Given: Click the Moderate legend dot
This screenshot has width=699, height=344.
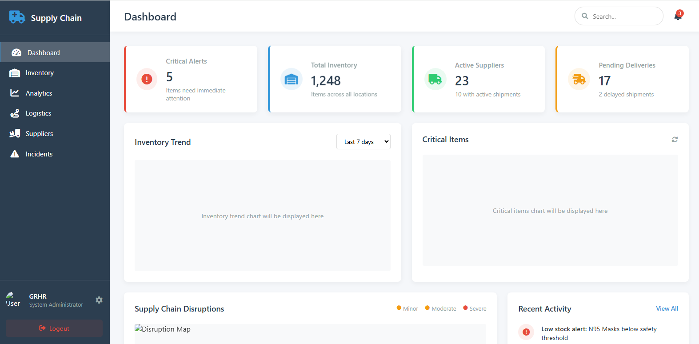Looking at the screenshot, I should click(x=427, y=308).
